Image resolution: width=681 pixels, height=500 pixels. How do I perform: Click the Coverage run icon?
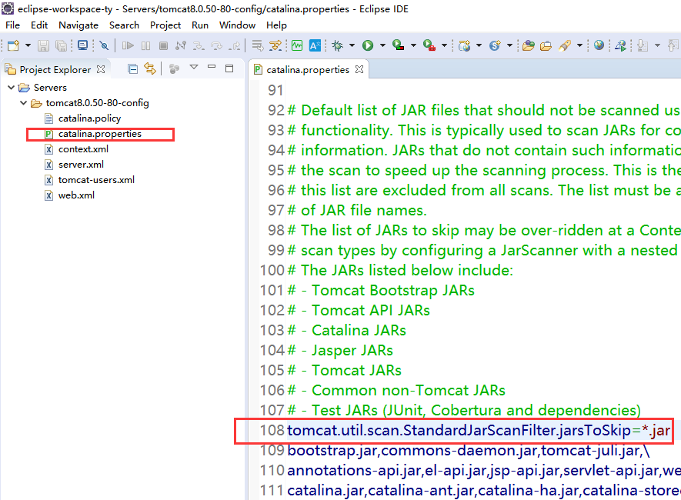pyautogui.click(x=399, y=45)
